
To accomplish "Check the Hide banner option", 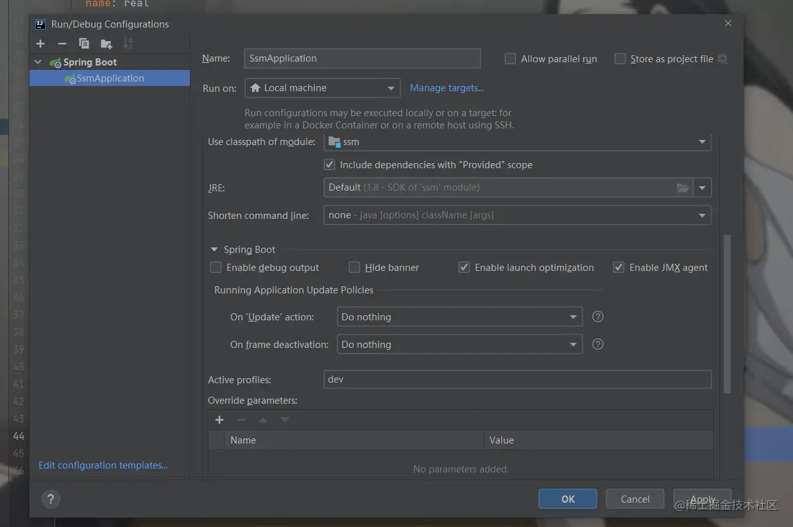I will 354,268.
